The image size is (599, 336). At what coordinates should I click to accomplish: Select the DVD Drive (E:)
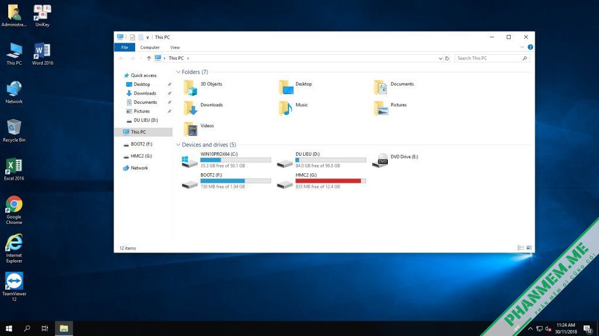pyautogui.click(x=395, y=160)
